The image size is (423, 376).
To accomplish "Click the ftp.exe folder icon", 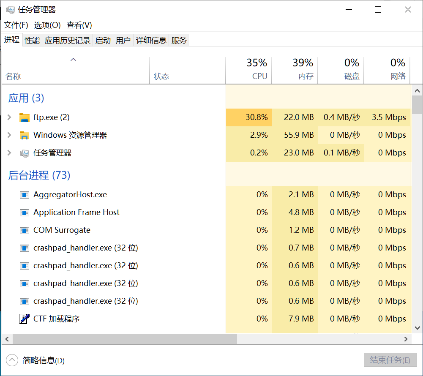I will coord(25,117).
